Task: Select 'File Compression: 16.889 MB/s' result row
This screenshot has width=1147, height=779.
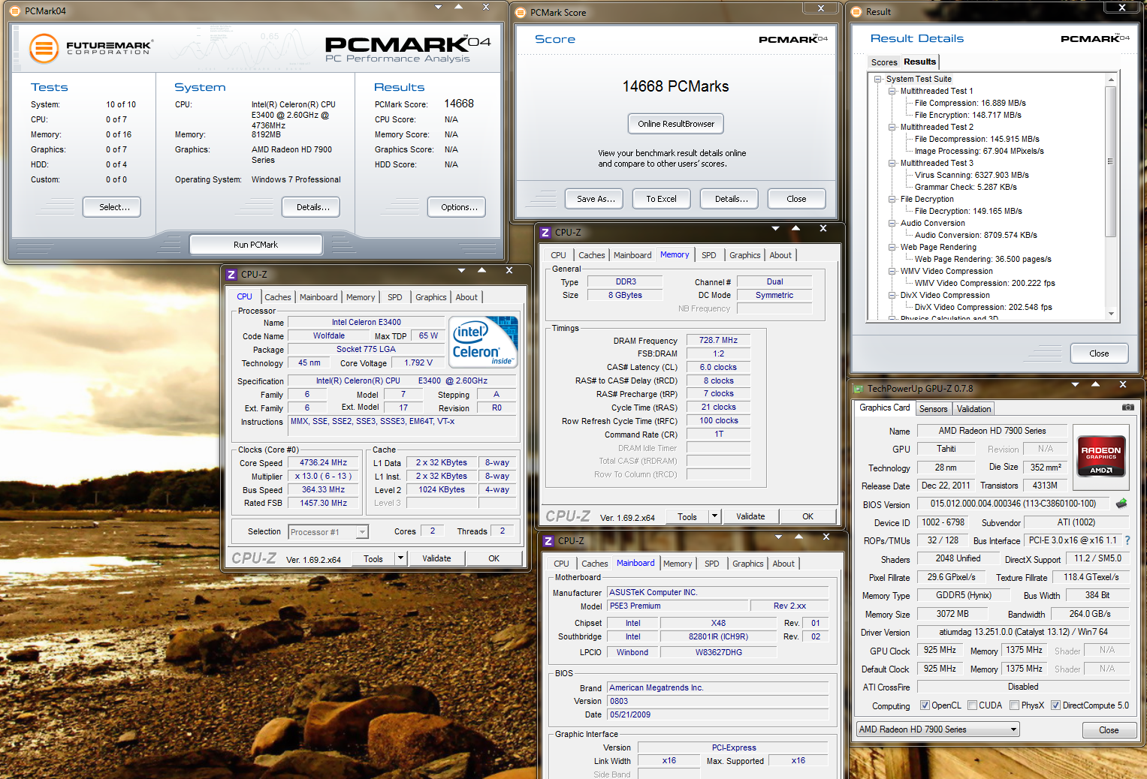Action: [970, 103]
